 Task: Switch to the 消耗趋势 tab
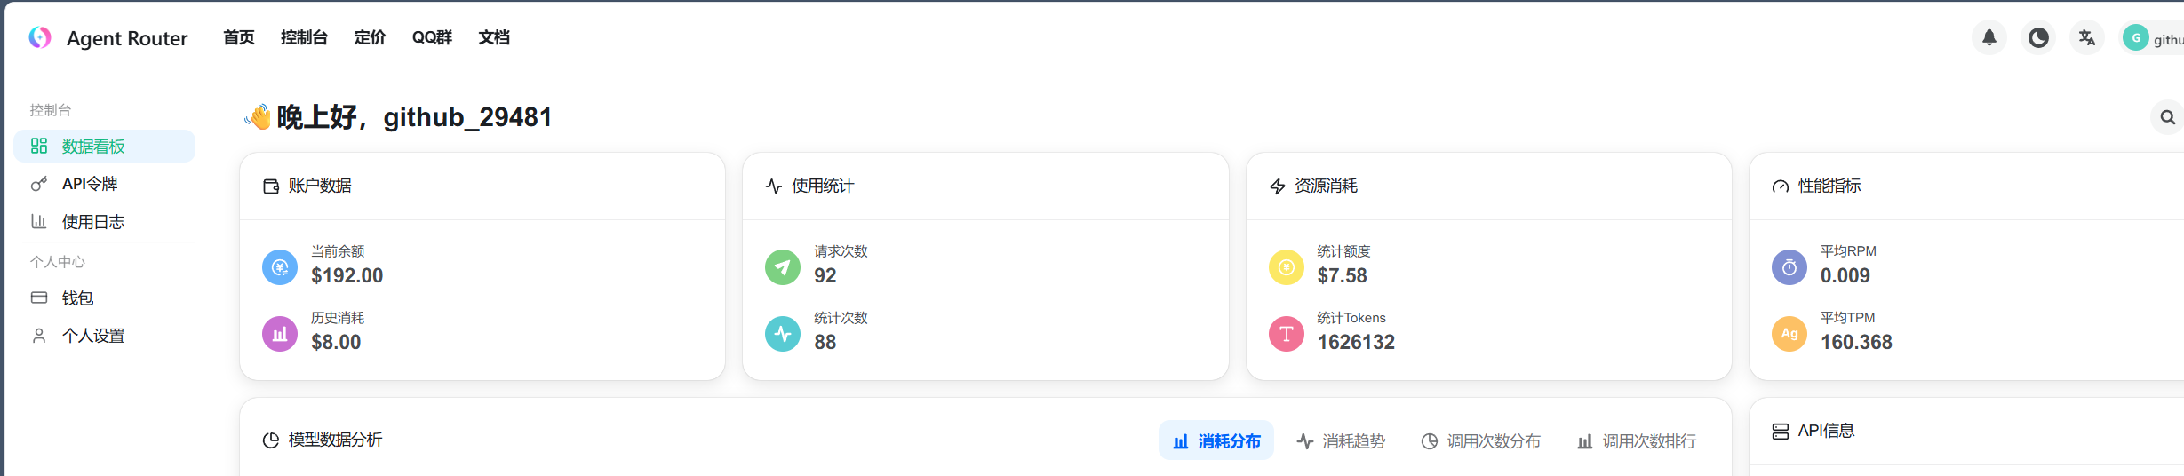coord(1342,441)
